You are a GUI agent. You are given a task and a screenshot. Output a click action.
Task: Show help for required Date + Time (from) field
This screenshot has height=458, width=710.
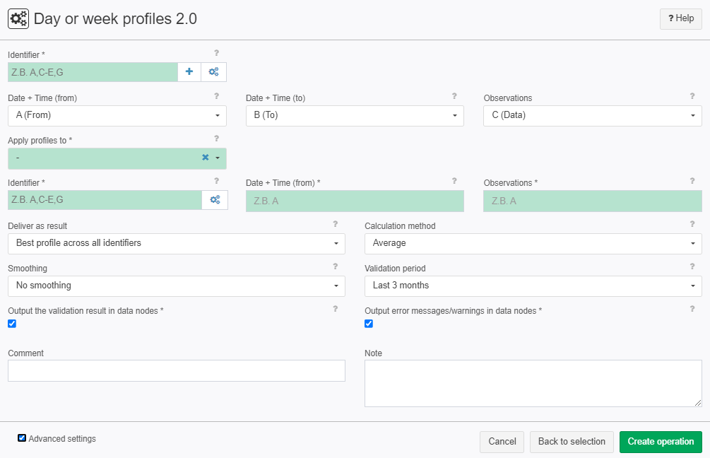click(454, 181)
